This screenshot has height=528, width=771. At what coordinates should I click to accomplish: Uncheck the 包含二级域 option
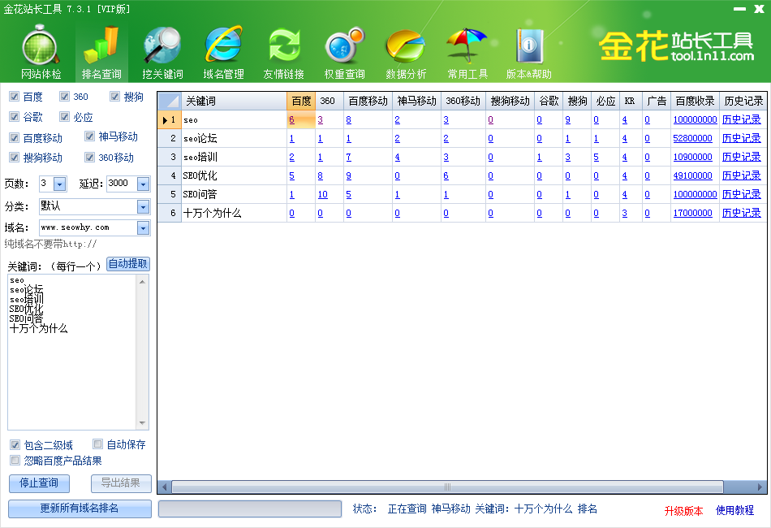(15, 444)
